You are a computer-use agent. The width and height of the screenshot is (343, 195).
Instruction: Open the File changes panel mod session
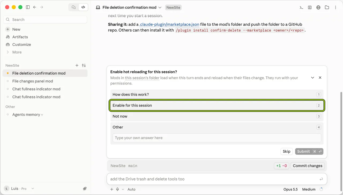(45, 81)
